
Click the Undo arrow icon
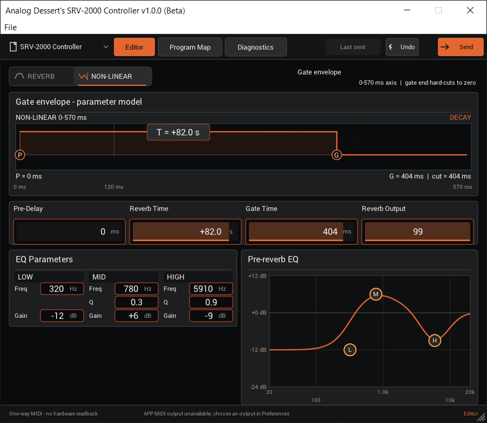(x=391, y=47)
